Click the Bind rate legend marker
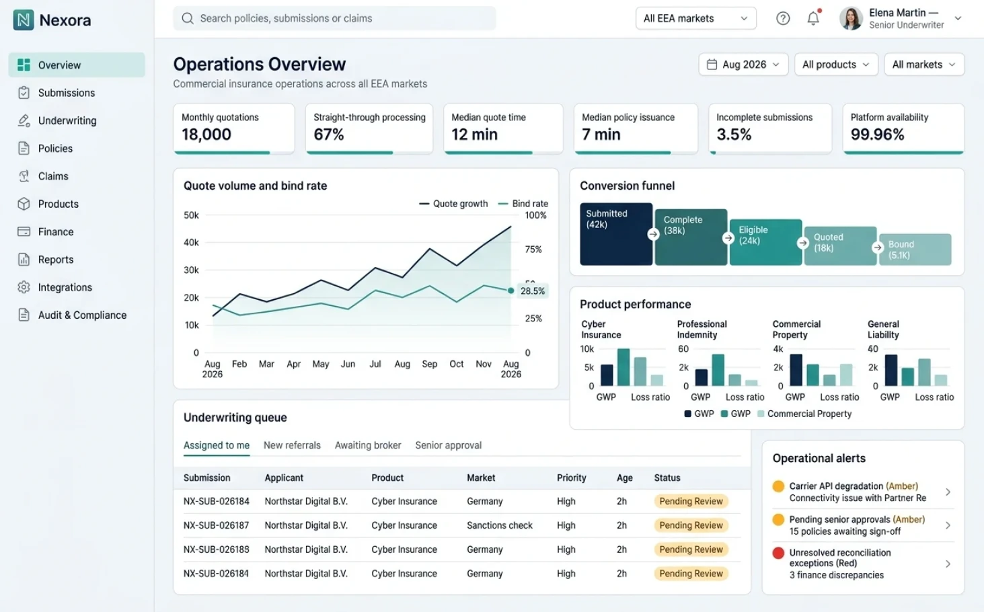 coord(503,204)
